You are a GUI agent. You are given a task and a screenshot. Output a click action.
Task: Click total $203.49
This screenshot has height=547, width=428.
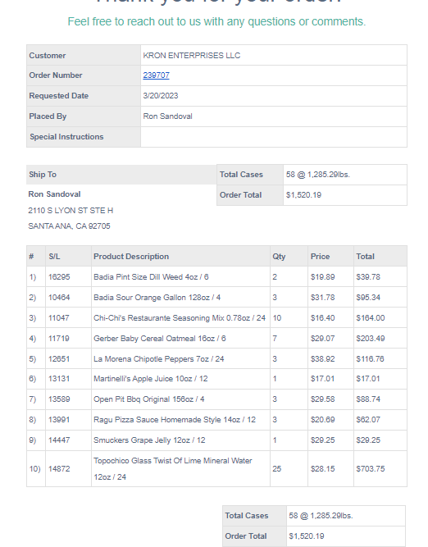pos(370,339)
